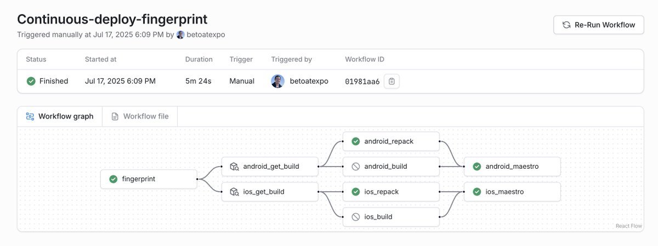This screenshot has width=658, height=246.
Task: Click the android_get_build package search icon
Action: [x=234, y=167]
